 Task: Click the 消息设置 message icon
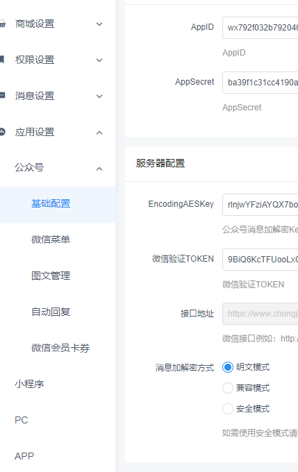pos(2,96)
